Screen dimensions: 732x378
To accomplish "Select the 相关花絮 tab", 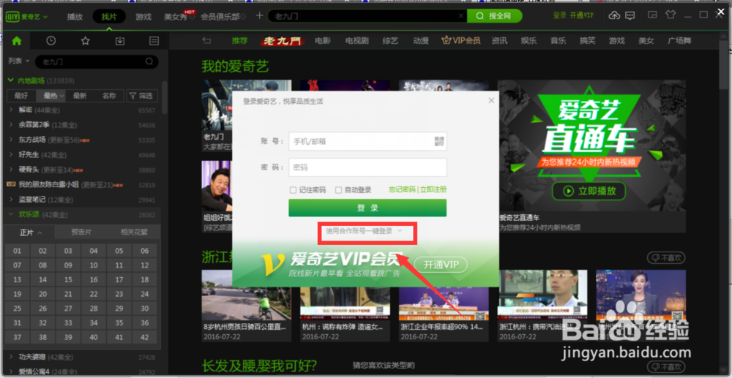I will (x=134, y=232).
